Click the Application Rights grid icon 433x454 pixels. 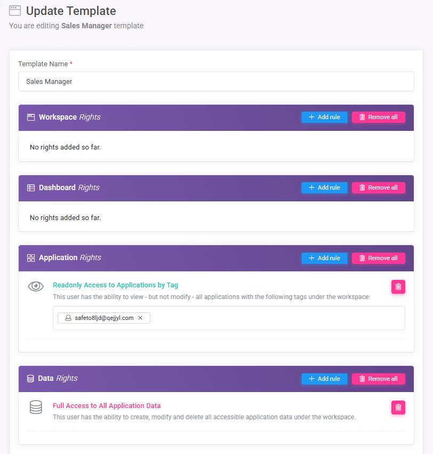click(30, 258)
